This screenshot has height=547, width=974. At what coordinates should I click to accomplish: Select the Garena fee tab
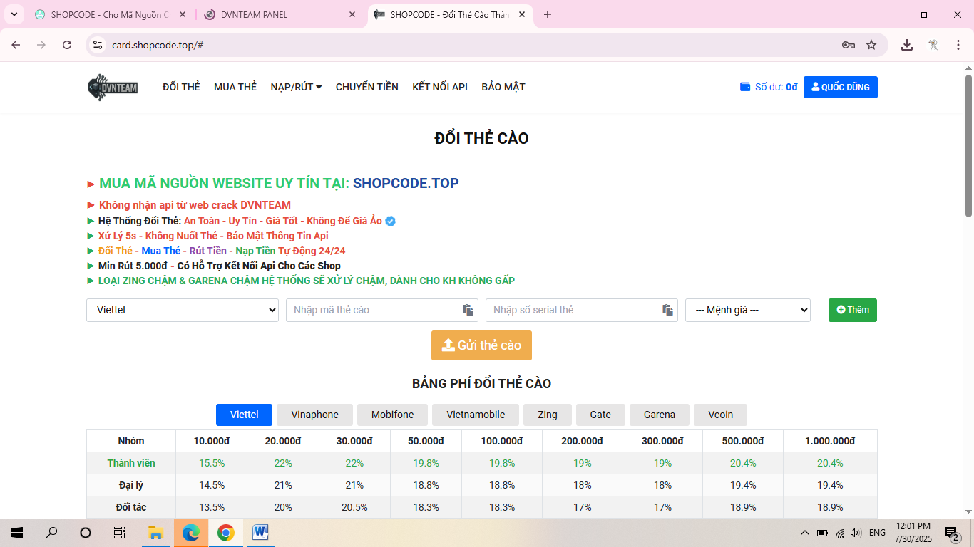click(659, 415)
